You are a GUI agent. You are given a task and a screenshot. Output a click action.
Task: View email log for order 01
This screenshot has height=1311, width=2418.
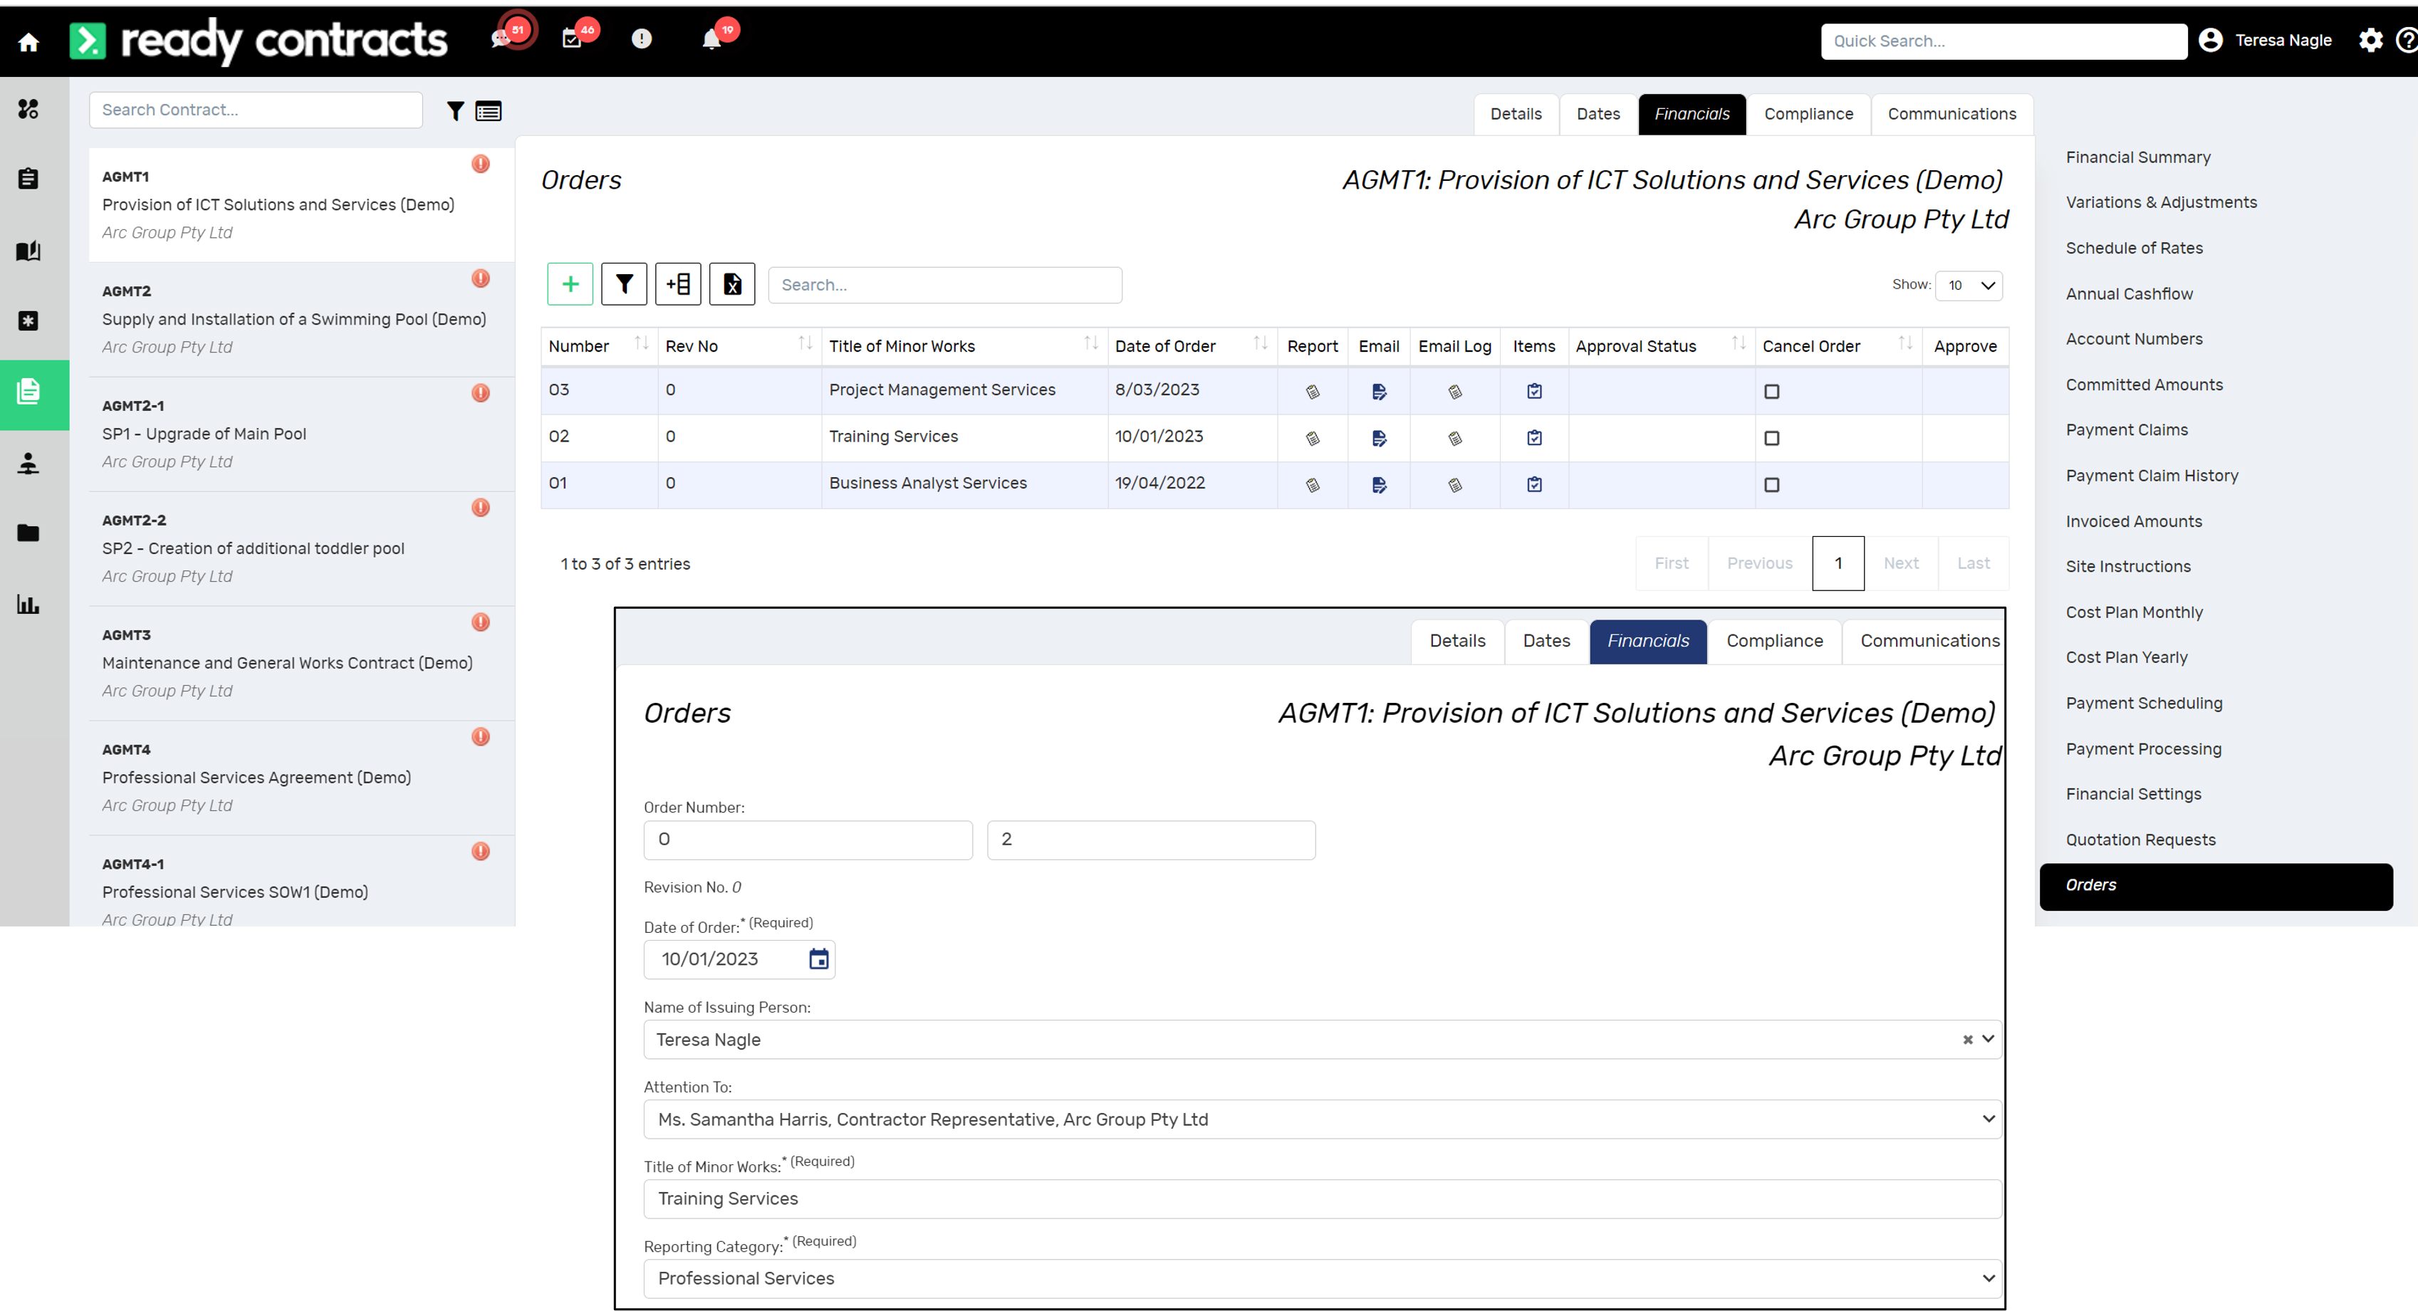[1455, 485]
